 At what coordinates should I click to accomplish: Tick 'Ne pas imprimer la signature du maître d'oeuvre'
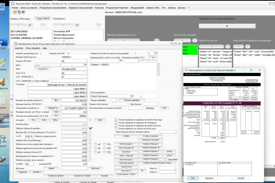[116, 126]
